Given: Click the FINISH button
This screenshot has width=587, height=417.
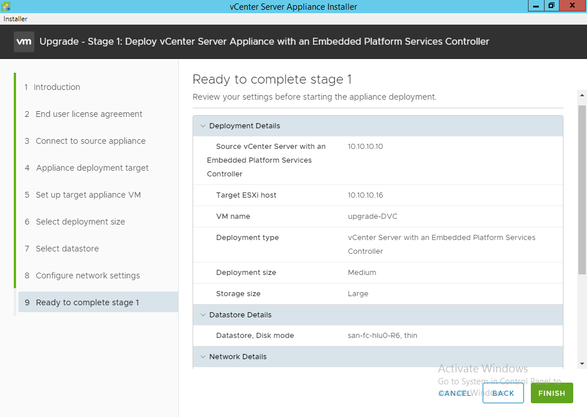Looking at the screenshot, I should click(x=552, y=393).
